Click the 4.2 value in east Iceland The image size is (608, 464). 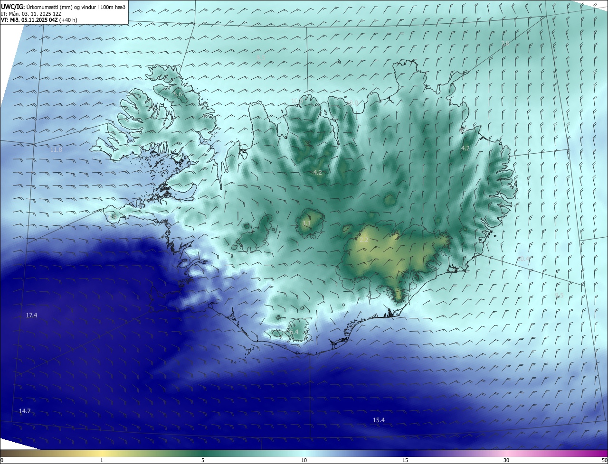pyautogui.click(x=465, y=148)
